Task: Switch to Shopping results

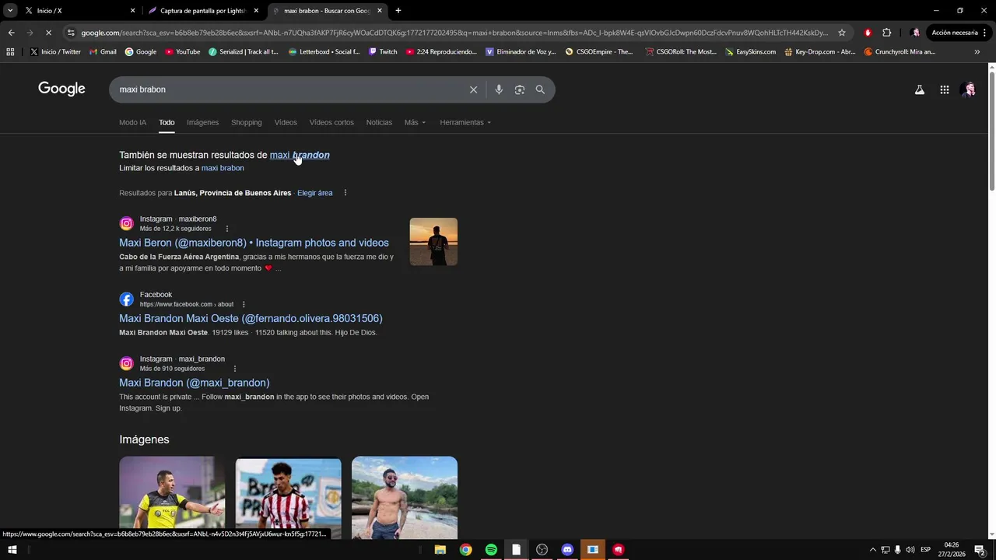Action: (246, 122)
